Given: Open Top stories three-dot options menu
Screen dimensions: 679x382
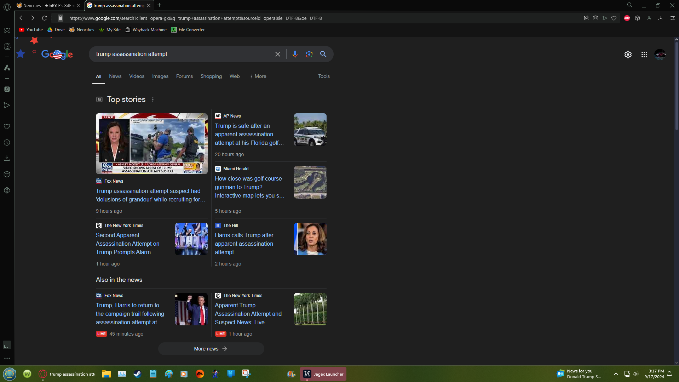Looking at the screenshot, I should 153,99.
